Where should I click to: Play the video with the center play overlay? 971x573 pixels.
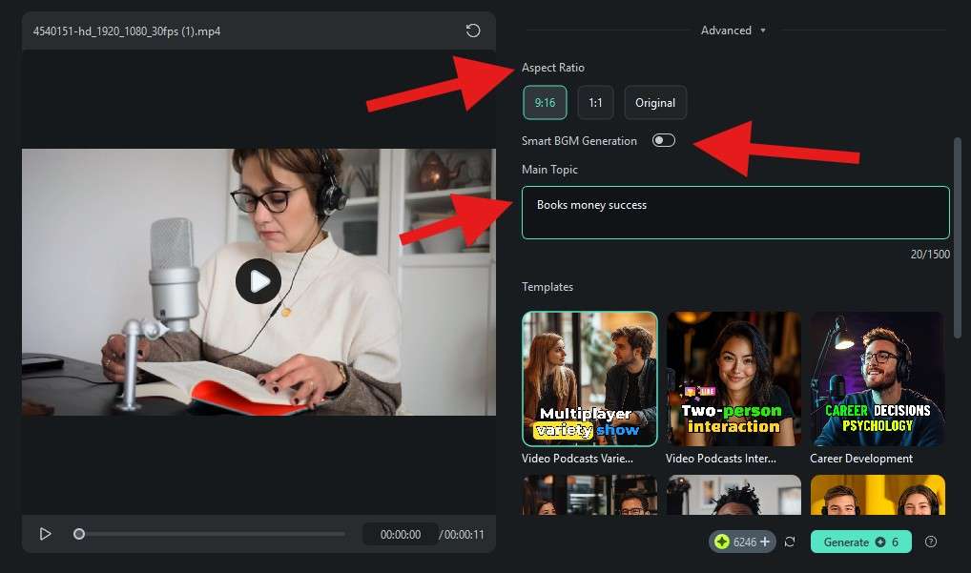click(x=258, y=281)
